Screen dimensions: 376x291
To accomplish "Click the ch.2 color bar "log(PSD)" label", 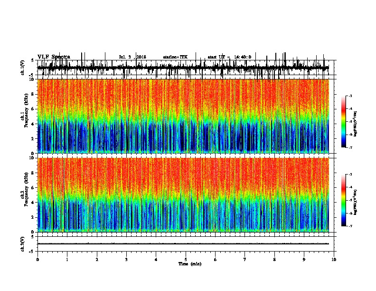I will [356, 203].
